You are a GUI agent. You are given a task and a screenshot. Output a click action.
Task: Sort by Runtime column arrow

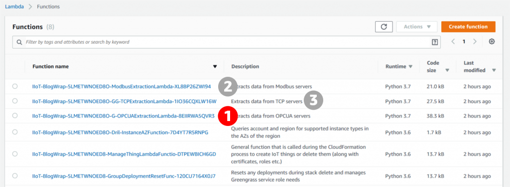410,66
